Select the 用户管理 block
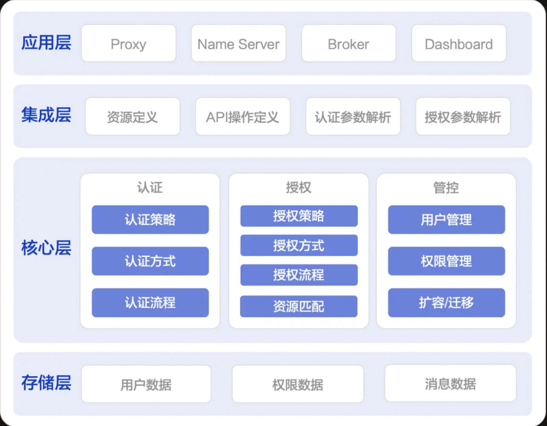The width and height of the screenshot is (547, 426). pos(446,220)
